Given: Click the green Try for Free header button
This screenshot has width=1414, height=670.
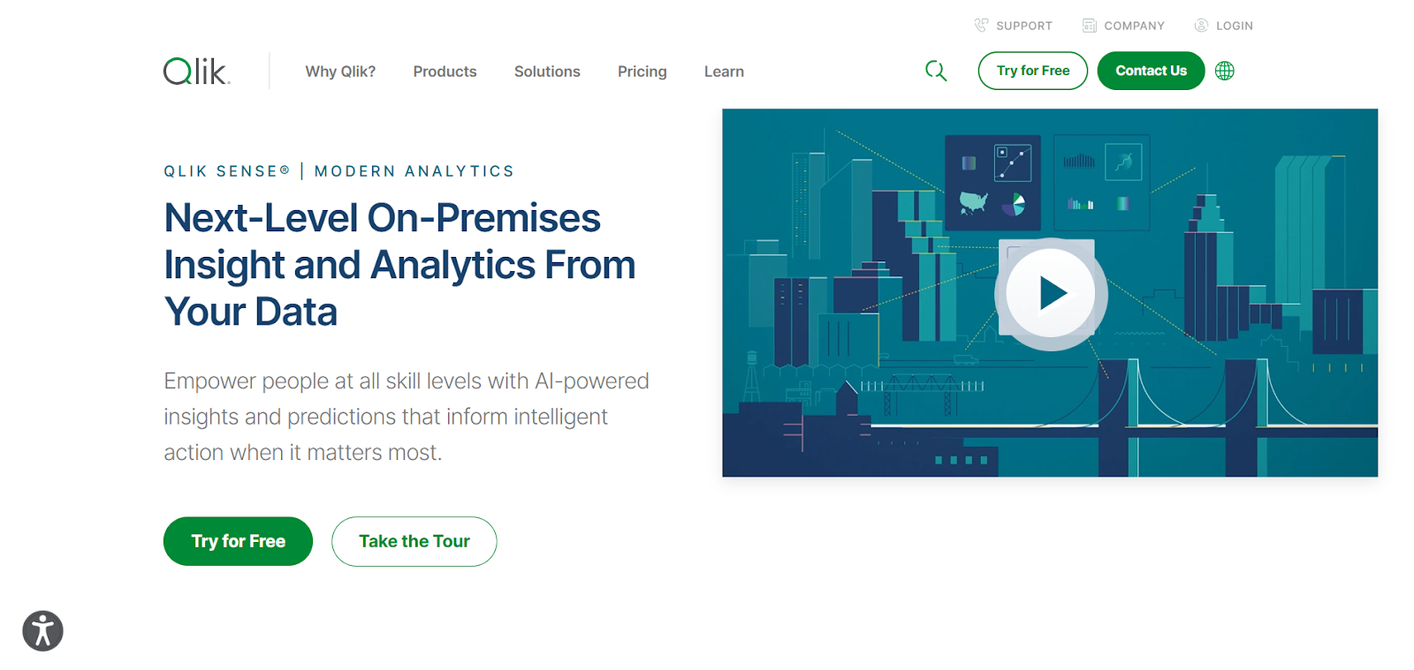Looking at the screenshot, I should click(x=1031, y=71).
